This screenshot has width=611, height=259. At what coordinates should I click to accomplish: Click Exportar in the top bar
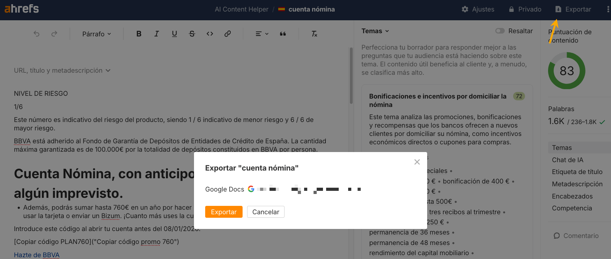[x=573, y=9]
